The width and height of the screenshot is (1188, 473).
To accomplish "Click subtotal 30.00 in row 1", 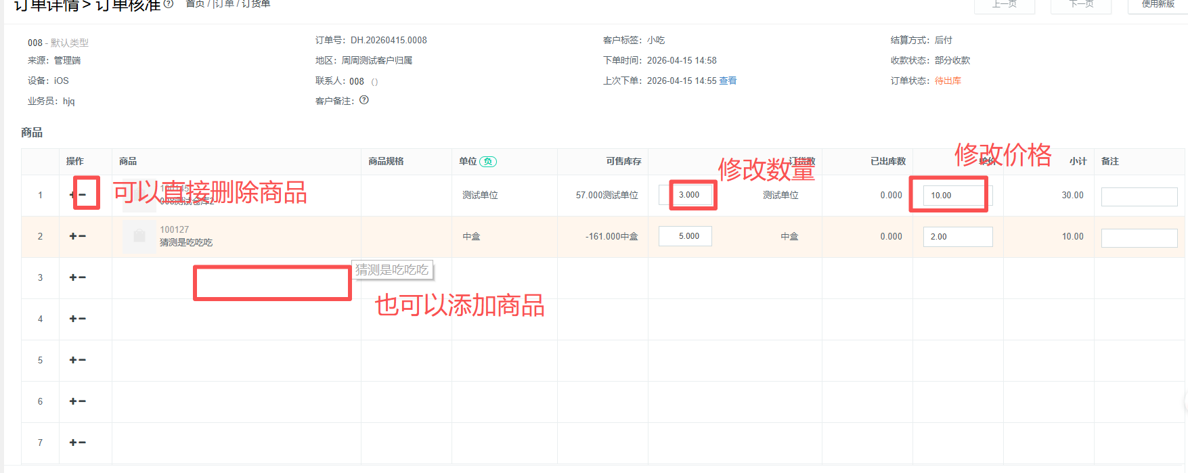I will (x=1072, y=195).
